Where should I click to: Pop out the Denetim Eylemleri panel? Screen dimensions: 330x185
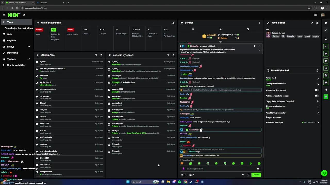(x=173, y=55)
